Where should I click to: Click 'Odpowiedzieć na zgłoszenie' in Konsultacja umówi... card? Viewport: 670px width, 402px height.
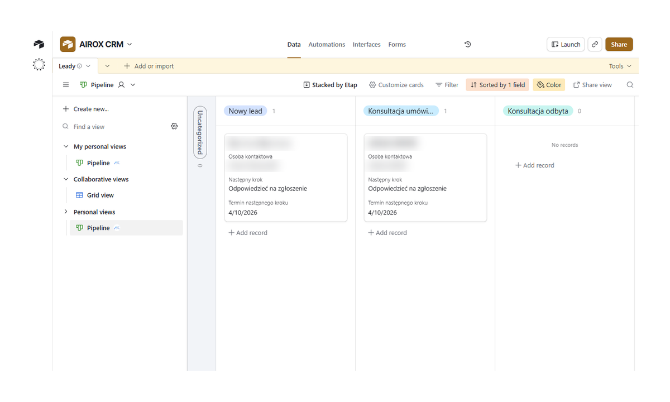408,189
